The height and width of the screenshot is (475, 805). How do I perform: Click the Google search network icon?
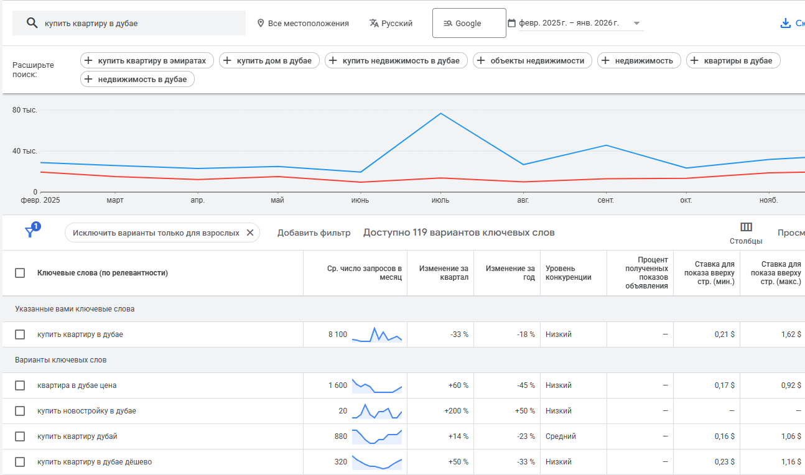[448, 23]
